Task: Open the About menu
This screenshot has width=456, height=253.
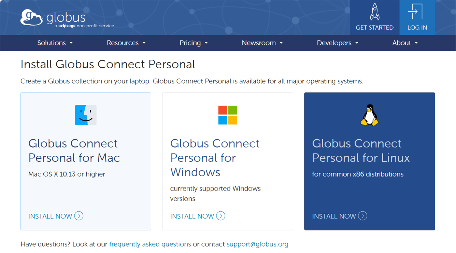Action: click(405, 43)
